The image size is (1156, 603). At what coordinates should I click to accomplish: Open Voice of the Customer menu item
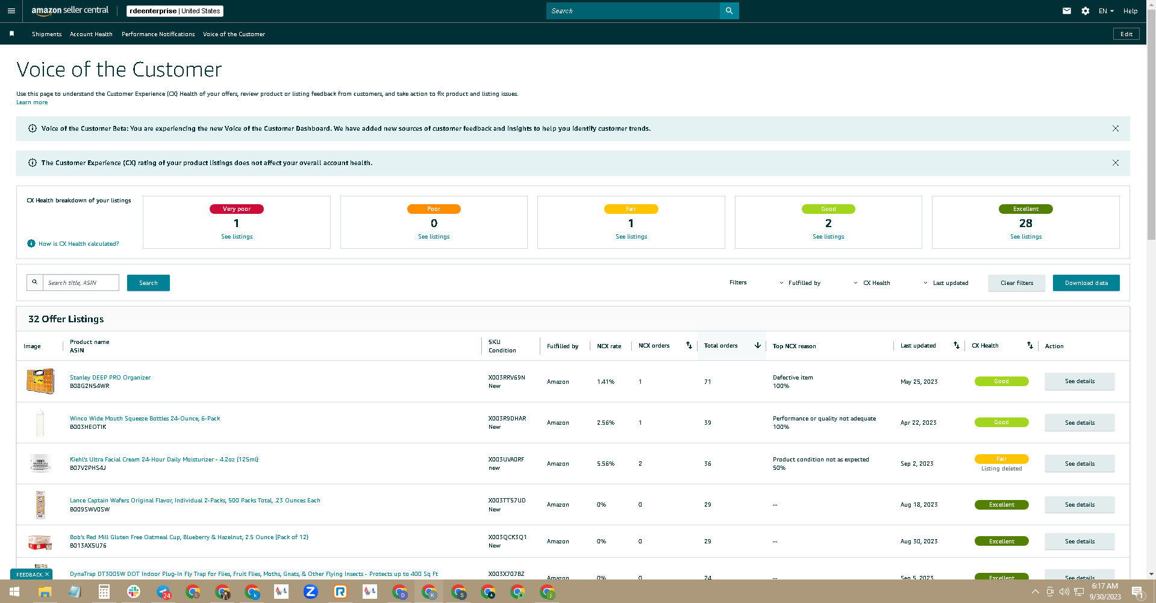point(234,34)
